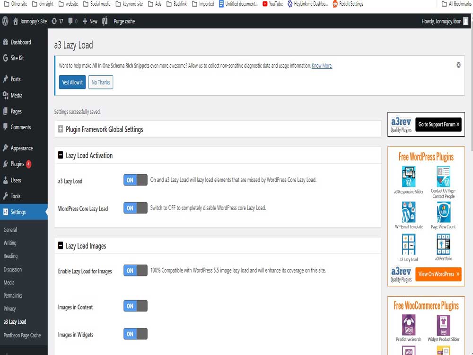Toggle the Images in Content switch
This screenshot has height=355, width=473.
click(135, 306)
